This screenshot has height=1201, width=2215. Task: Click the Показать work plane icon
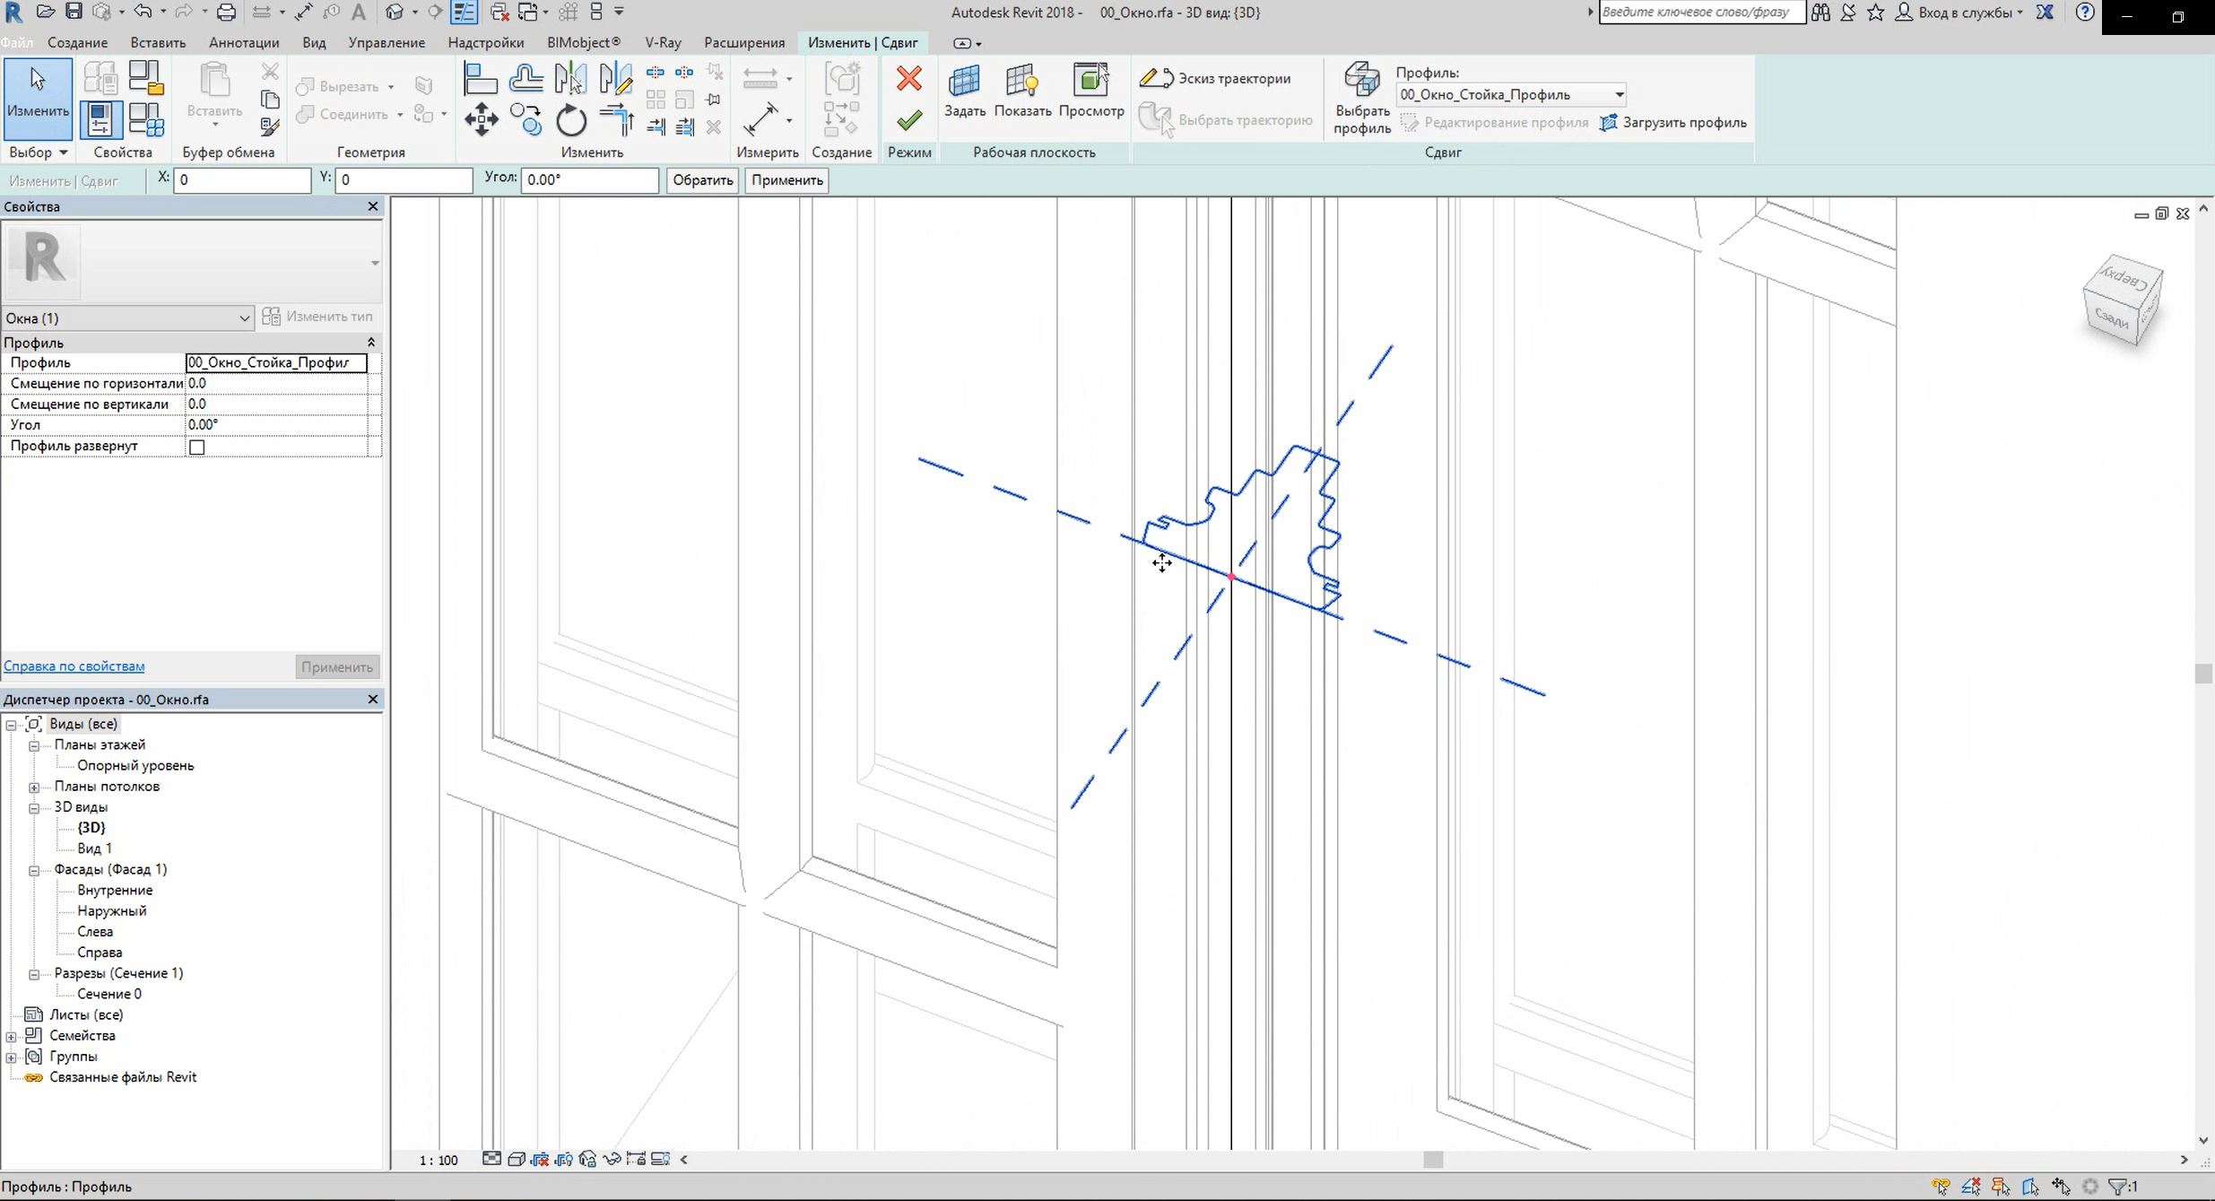click(x=1022, y=91)
